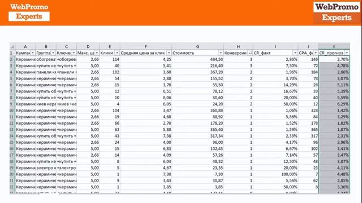Click cell with CR_факт 100,00%
362x203 pixels.
[x=275, y=174]
